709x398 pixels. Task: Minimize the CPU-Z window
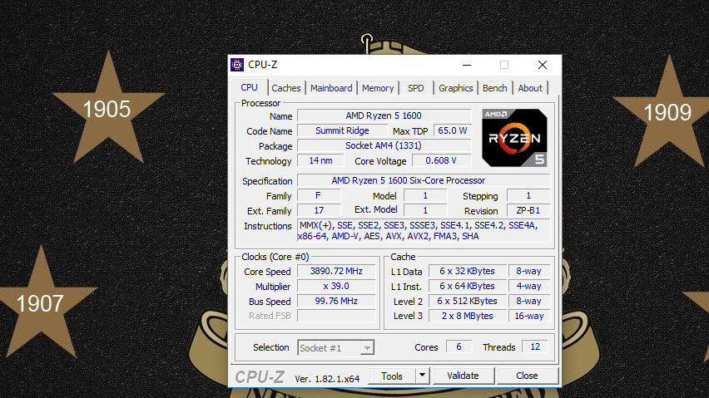[x=467, y=65]
